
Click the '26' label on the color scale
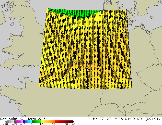pos(54,124)
